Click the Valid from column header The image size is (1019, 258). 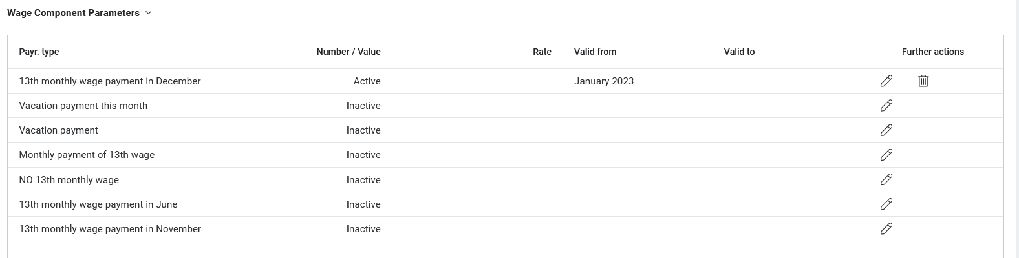coord(595,52)
